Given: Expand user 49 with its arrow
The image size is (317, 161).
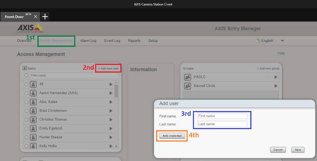Looking at the screenshot, I should pyautogui.click(x=111, y=84).
